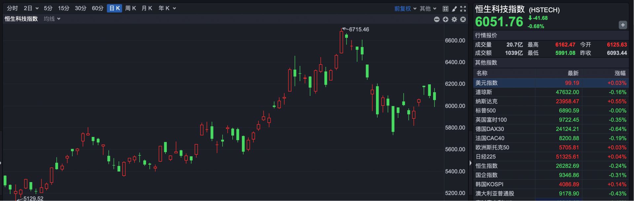
Task: Select the 周K period tab
Action: (x=131, y=8)
